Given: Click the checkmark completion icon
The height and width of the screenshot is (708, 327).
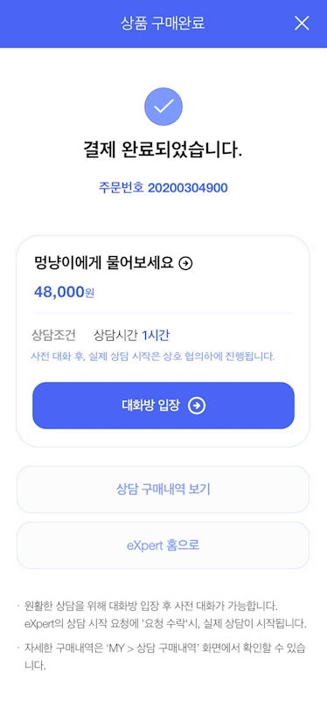Looking at the screenshot, I should tap(163, 107).
